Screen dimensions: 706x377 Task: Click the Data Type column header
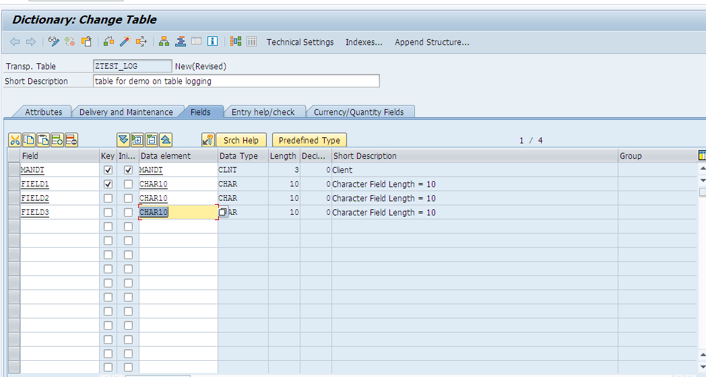point(243,156)
